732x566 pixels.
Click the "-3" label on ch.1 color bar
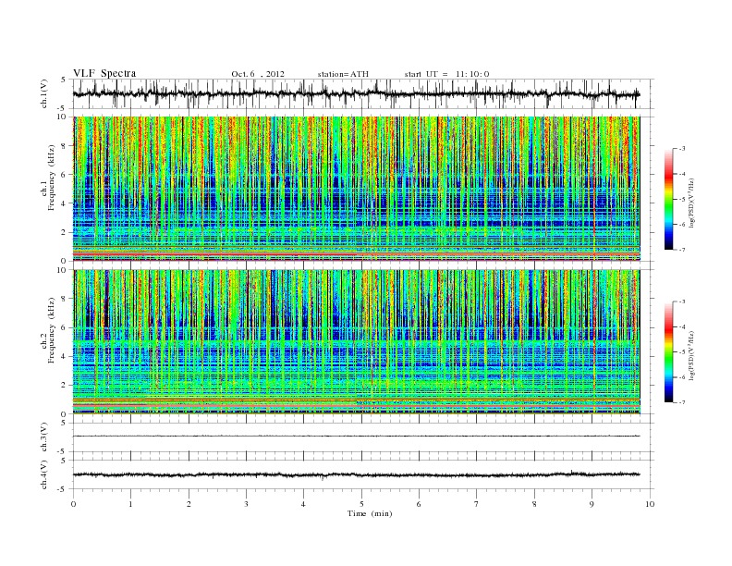click(681, 149)
